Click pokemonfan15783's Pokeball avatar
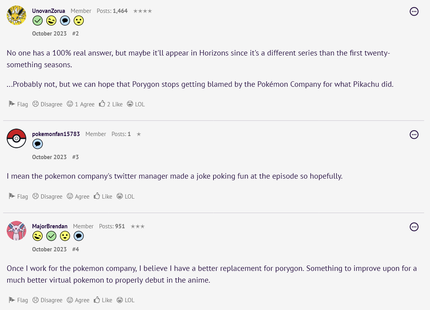Viewport: 430px width, 310px height. coord(16,138)
